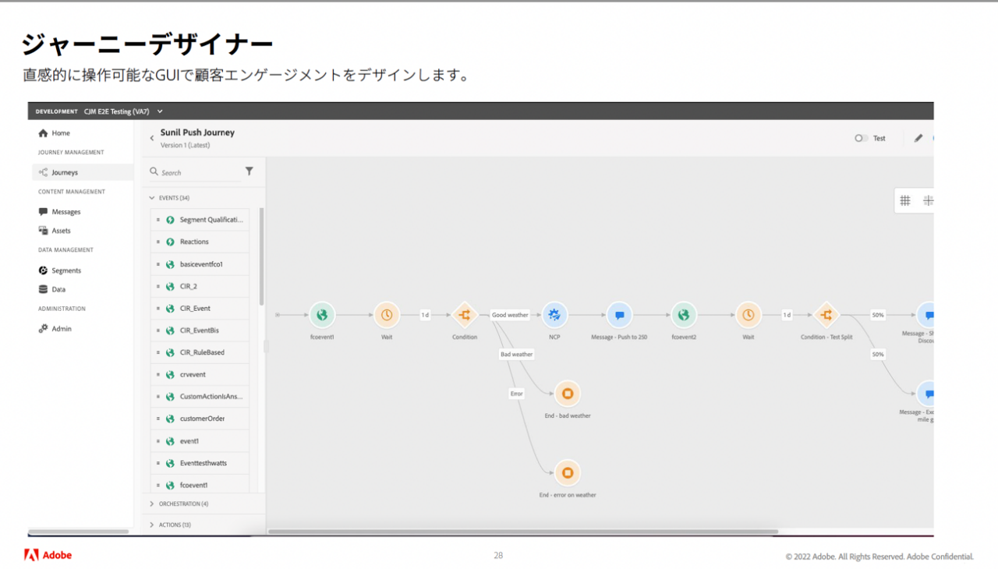998x569 pixels.
Task: Select the NCP action node
Action: pyautogui.click(x=554, y=315)
